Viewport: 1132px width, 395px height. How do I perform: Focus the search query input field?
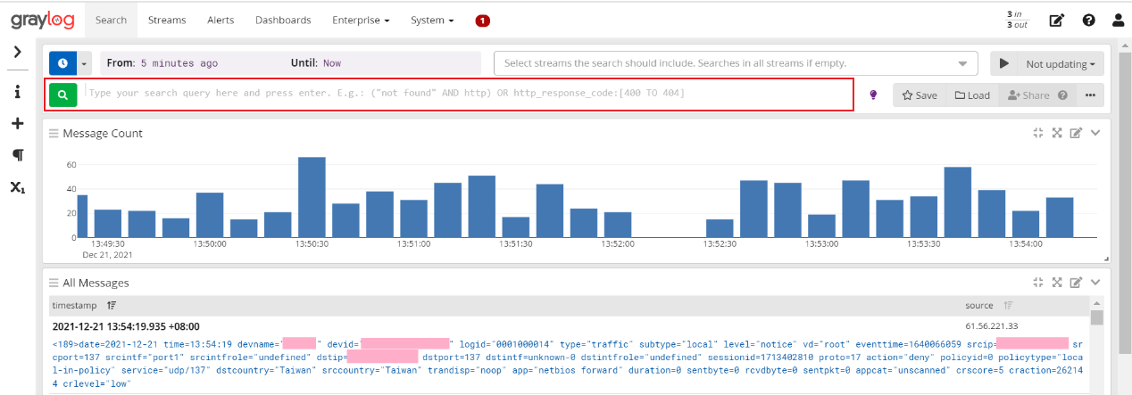point(466,94)
